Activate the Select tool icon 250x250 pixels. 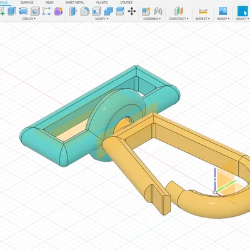point(242,11)
